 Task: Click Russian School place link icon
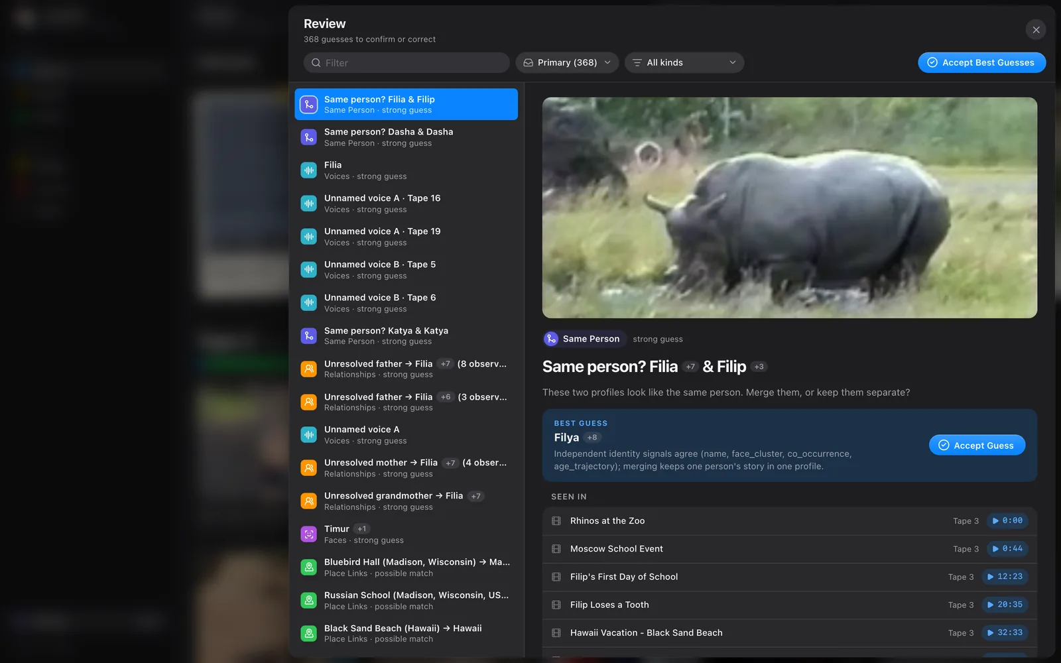click(x=309, y=601)
